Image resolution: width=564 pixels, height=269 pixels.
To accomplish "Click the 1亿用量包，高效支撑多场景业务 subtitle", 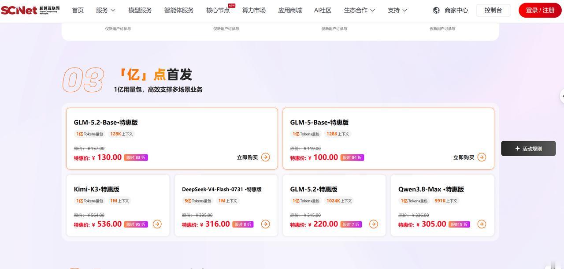I will coord(158,90).
